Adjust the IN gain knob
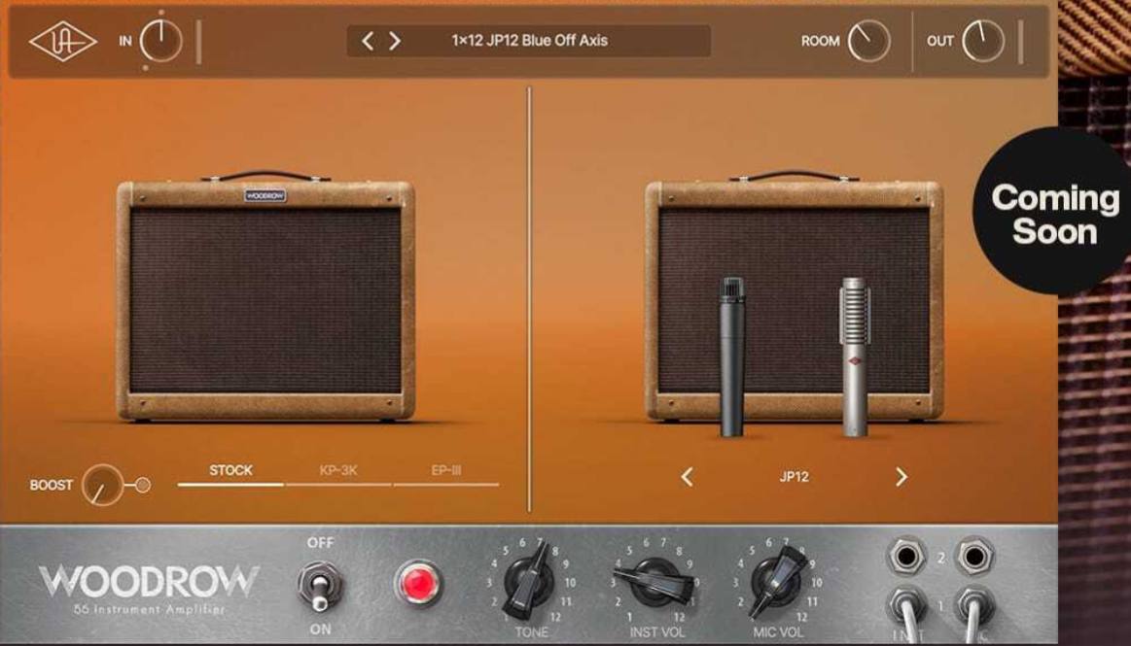 click(160, 41)
